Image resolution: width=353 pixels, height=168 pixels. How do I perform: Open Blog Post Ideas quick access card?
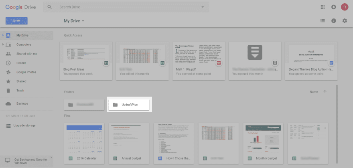pyautogui.click(x=86, y=61)
